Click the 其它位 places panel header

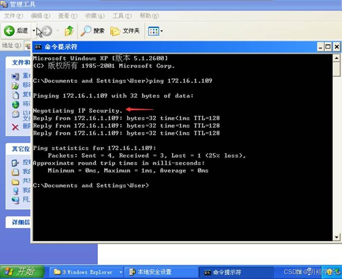[18, 149]
